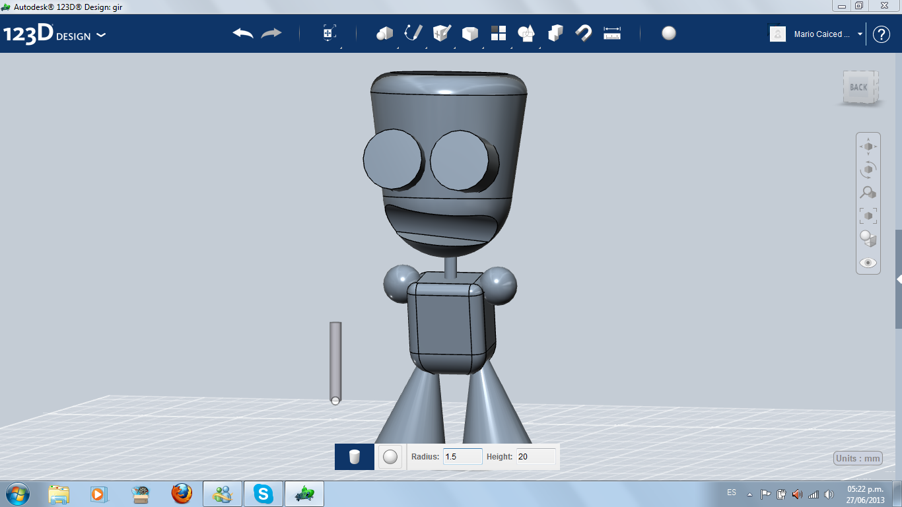Select the thin cylinder beside the robot
Viewport: 902px width, 507px height.
pos(335,362)
